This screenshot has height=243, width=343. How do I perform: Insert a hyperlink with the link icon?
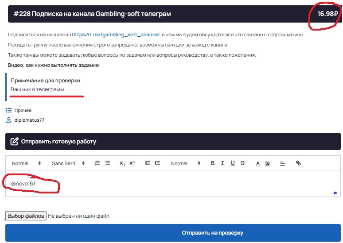click(298, 163)
